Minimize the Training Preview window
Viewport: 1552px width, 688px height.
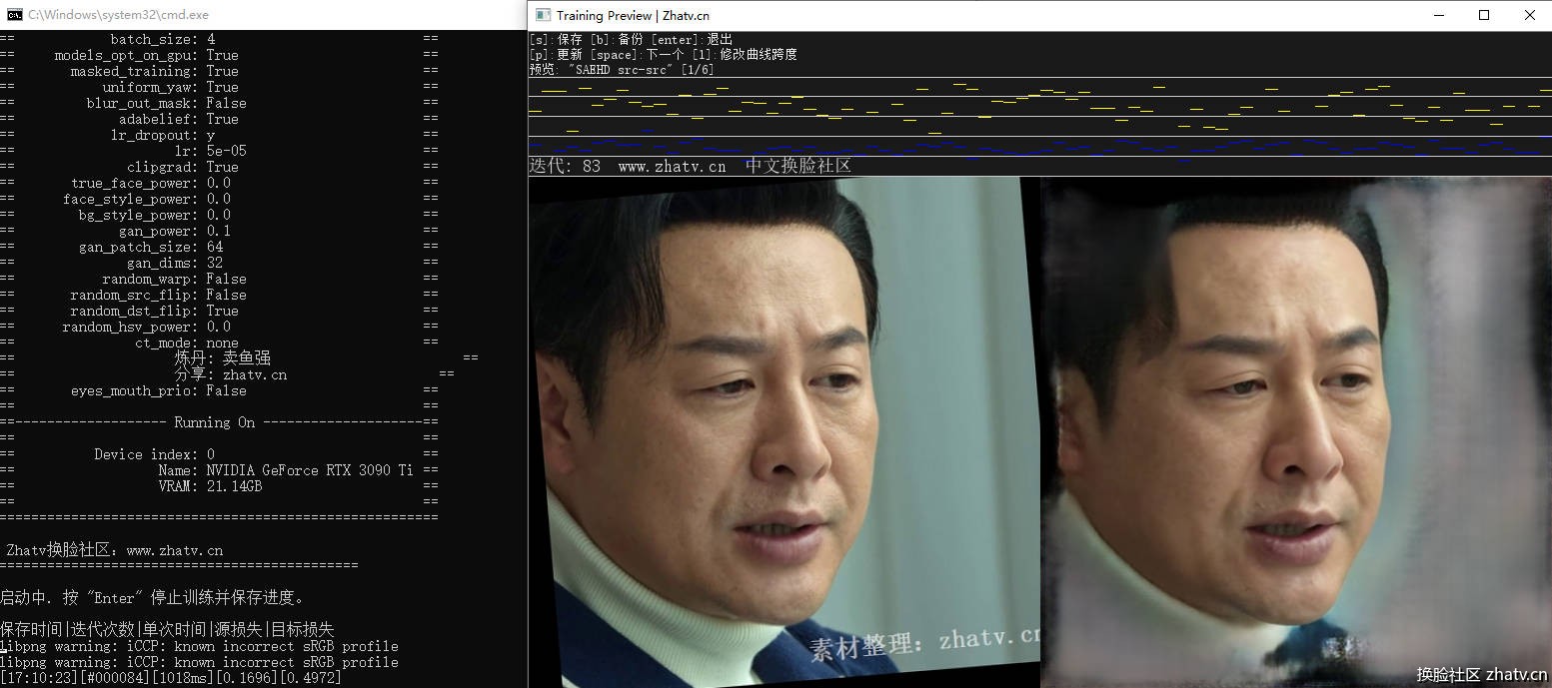pyautogui.click(x=1439, y=15)
